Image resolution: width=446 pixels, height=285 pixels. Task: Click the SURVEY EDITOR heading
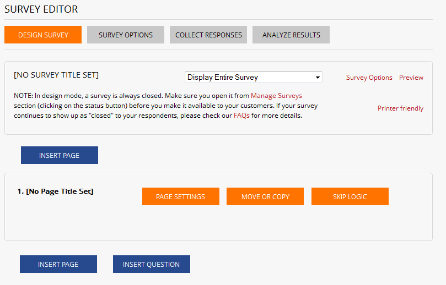41,9
